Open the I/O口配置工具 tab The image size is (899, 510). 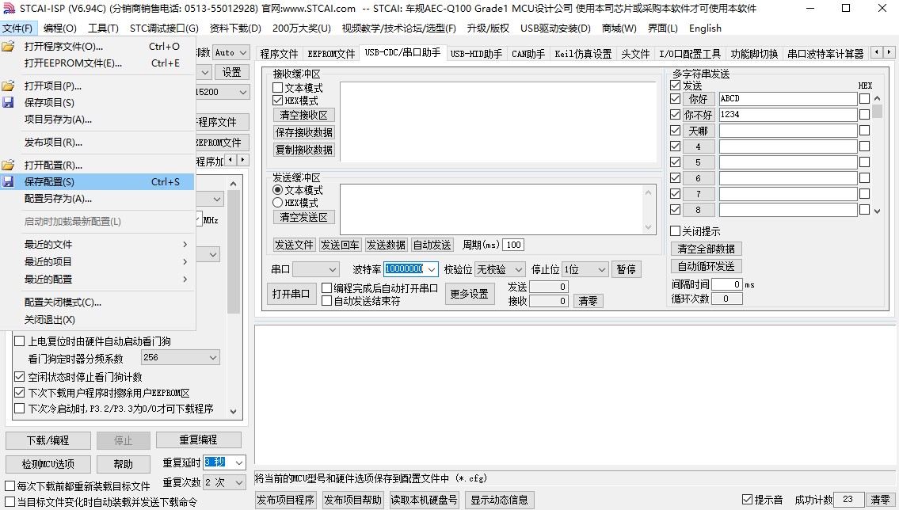point(690,54)
